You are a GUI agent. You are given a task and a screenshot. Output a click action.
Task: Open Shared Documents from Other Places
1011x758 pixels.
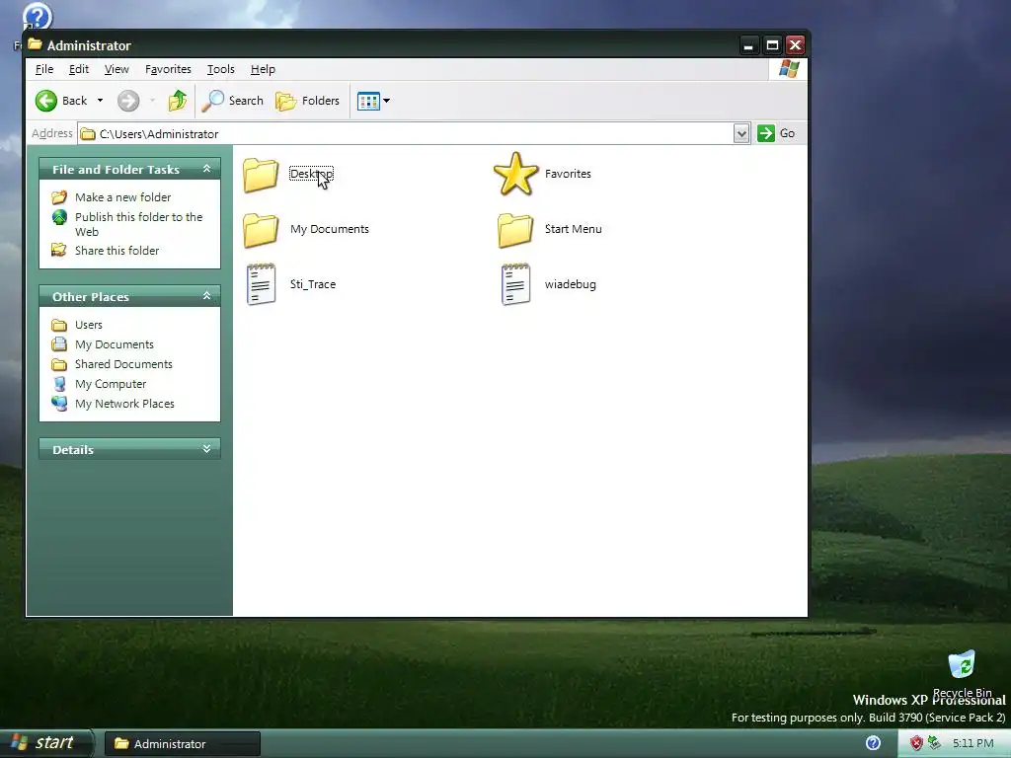[x=123, y=364]
